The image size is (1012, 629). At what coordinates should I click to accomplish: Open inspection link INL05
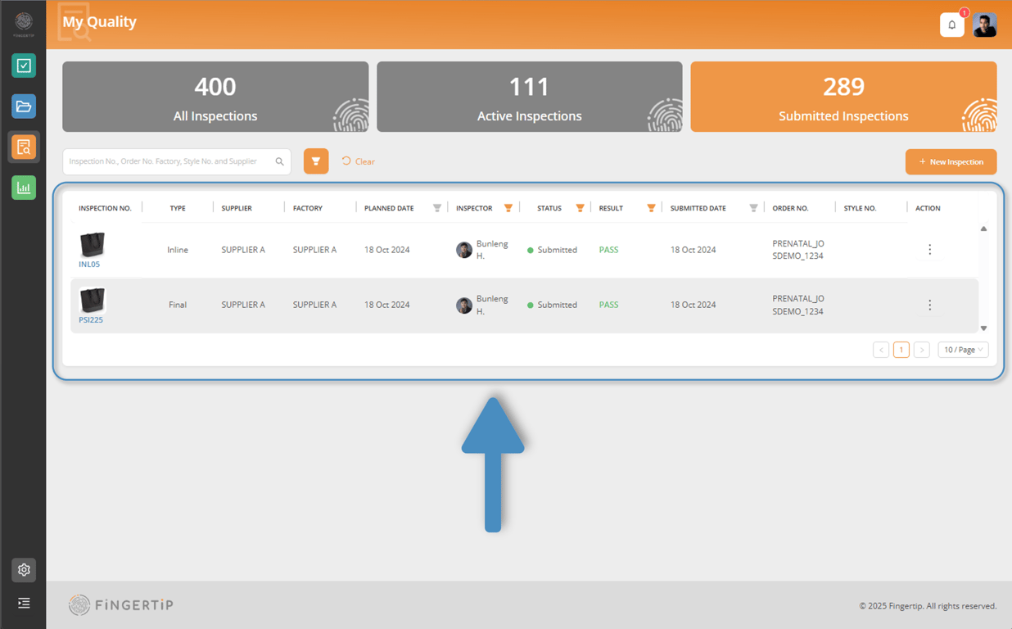click(89, 265)
